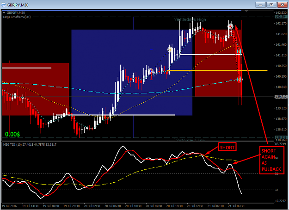Screen dimensions: 289x210
Task: Click the 20 Jul 14:30 time label
Action: [154, 206]
